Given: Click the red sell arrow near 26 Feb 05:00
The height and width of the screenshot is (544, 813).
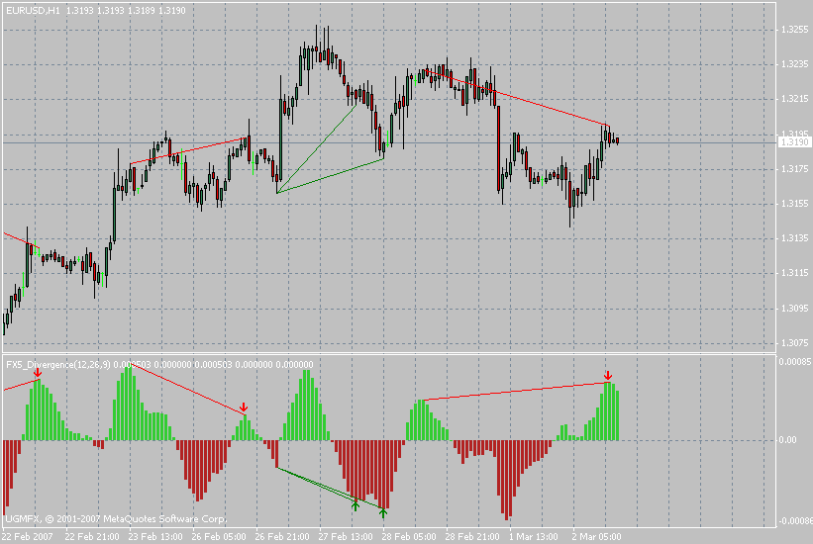Looking at the screenshot, I should [244, 407].
